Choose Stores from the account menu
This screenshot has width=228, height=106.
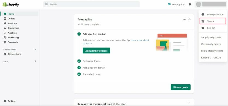(213, 21)
